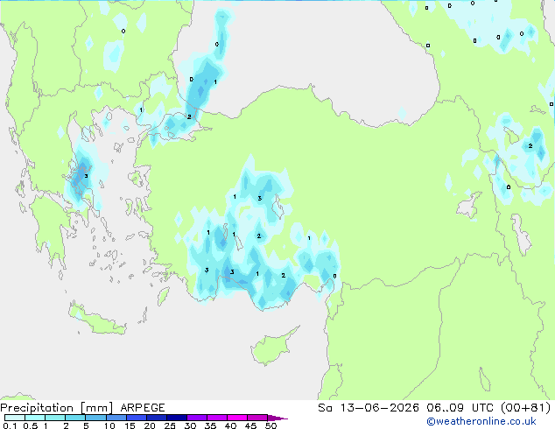This screenshot has height=429, width=555.
Task: Click the legend swatch between 10 and 15
Action: pos(116,418)
